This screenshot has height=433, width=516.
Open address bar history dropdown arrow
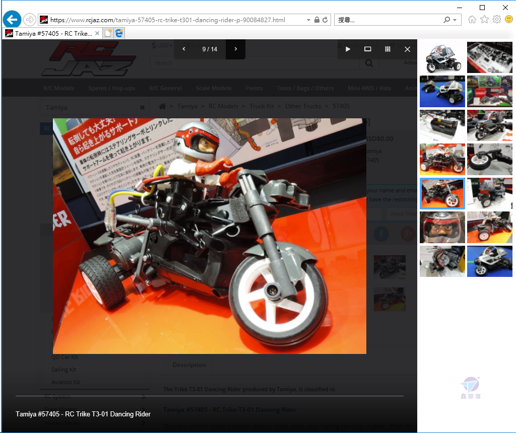pos(308,20)
